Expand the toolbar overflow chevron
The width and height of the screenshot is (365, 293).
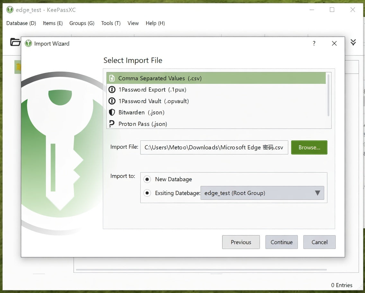pyautogui.click(x=353, y=42)
